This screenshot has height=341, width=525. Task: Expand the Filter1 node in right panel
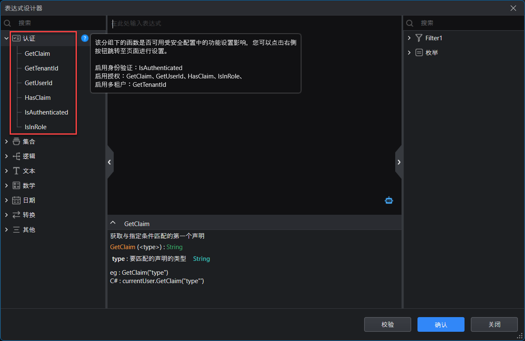tap(409, 38)
